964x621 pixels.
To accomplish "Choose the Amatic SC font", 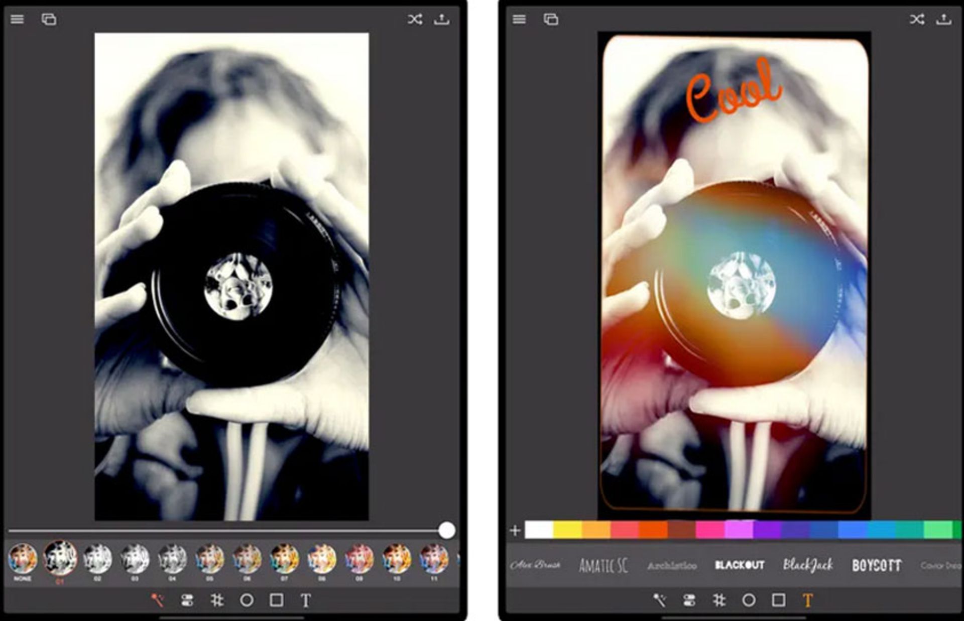I will click(603, 566).
